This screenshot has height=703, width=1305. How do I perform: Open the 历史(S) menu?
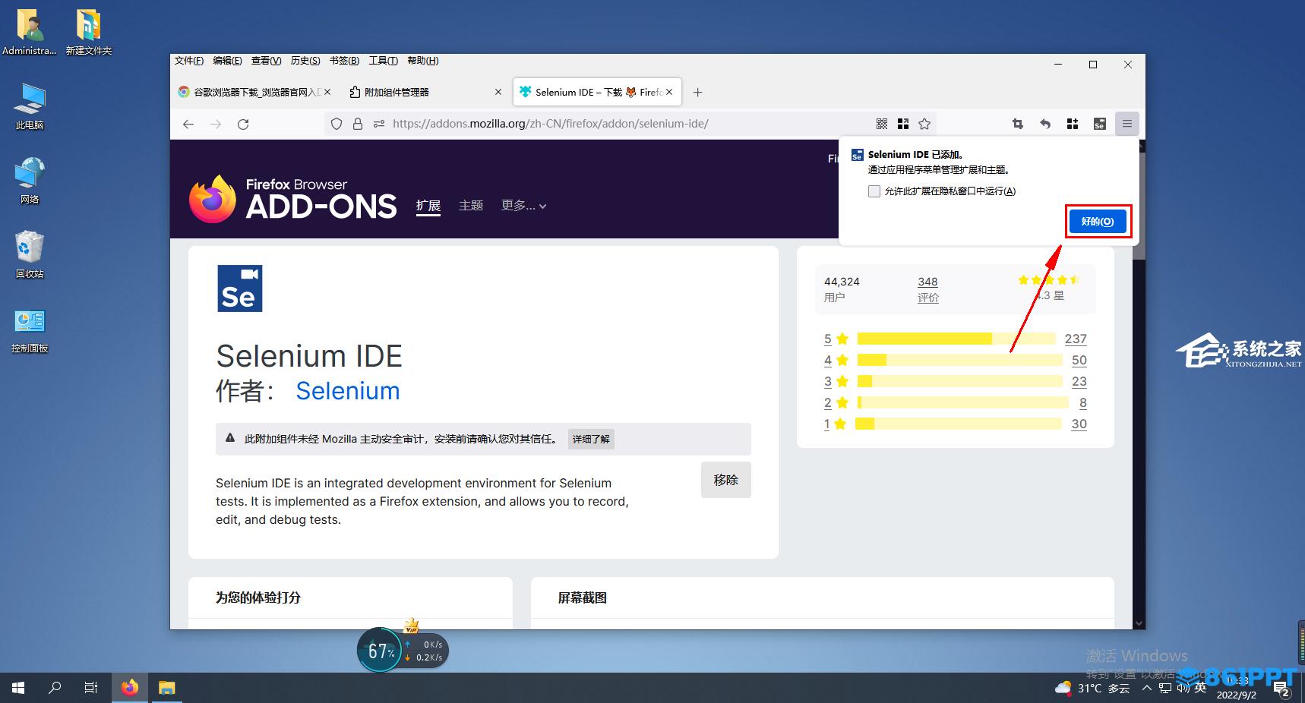305,61
